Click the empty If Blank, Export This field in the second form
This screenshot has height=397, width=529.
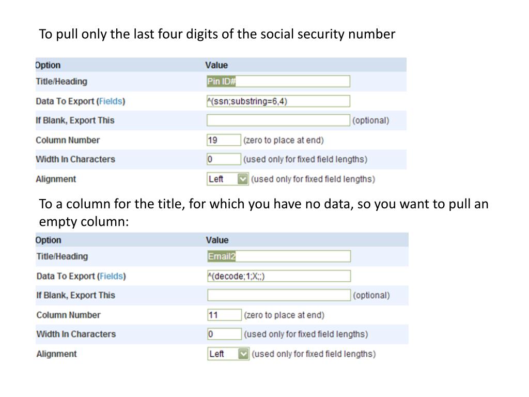pyautogui.click(x=279, y=295)
